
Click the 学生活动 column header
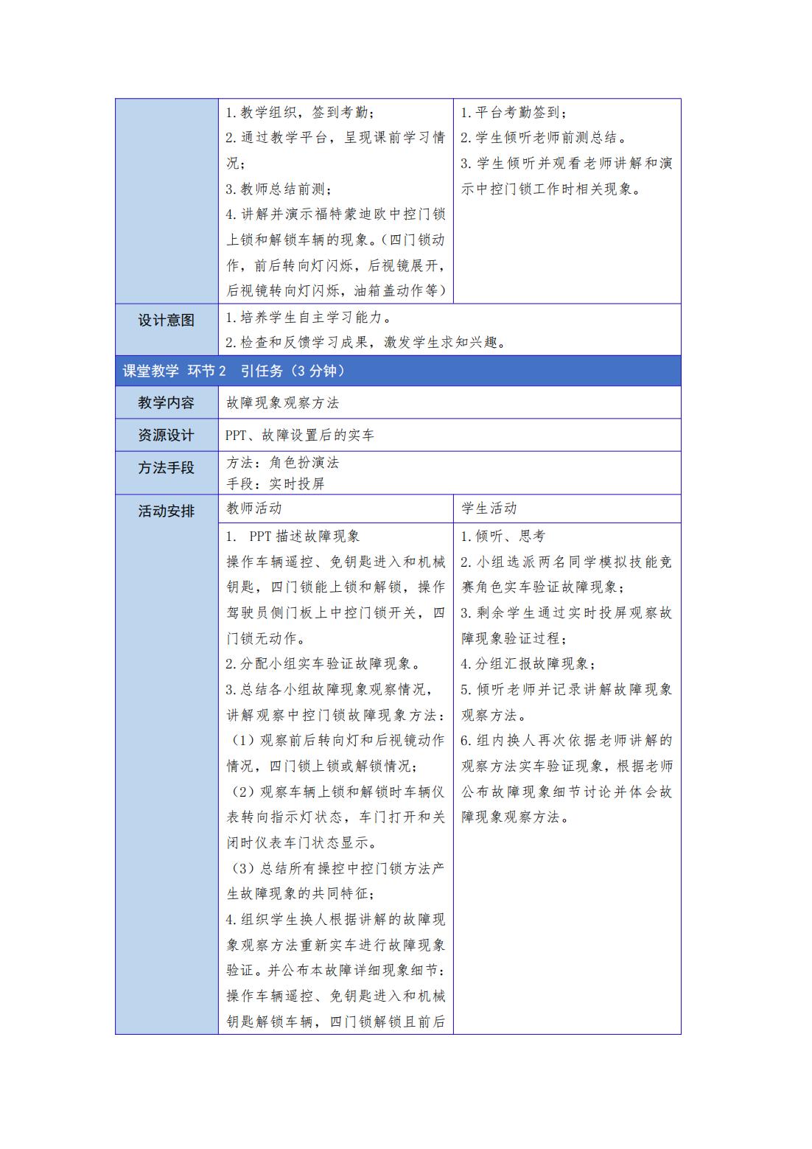pos(489,509)
